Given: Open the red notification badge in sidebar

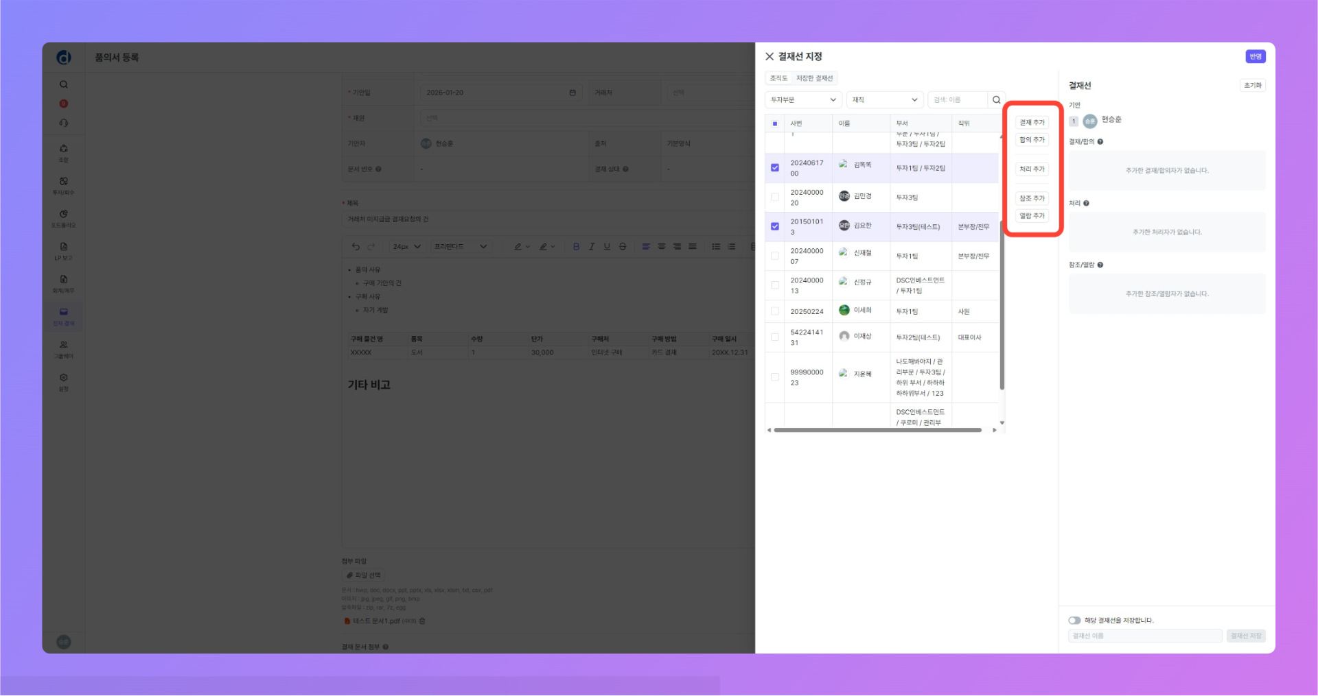Looking at the screenshot, I should pos(64,104).
